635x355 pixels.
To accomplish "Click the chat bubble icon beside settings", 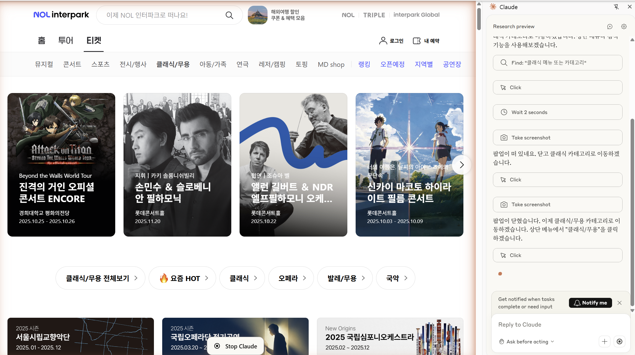I will coord(610,27).
